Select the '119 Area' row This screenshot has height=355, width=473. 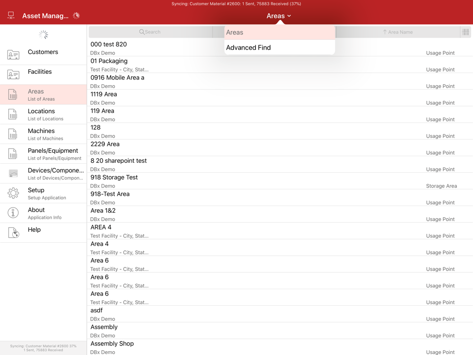[x=280, y=115]
